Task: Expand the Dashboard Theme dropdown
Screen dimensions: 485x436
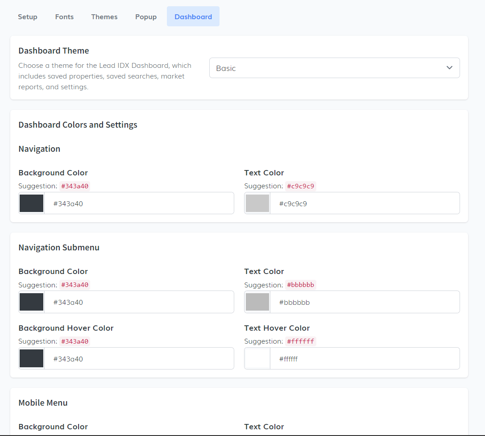Action: point(334,68)
